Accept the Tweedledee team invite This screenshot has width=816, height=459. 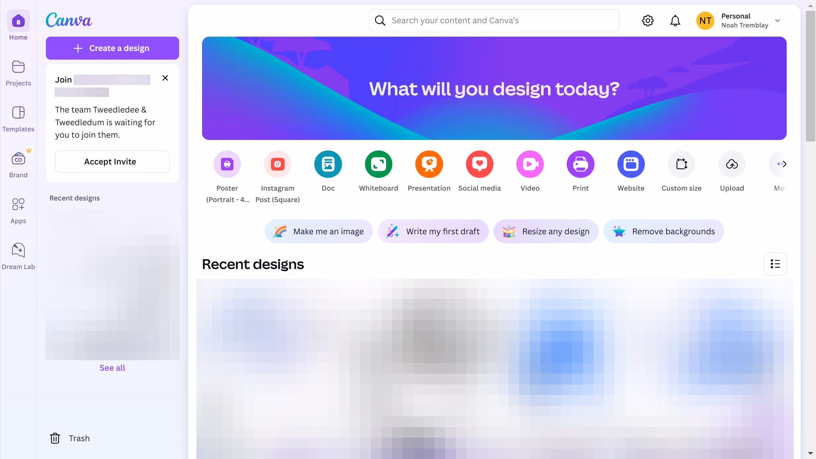113,162
